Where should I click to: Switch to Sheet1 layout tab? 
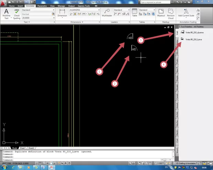pos(23,148)
